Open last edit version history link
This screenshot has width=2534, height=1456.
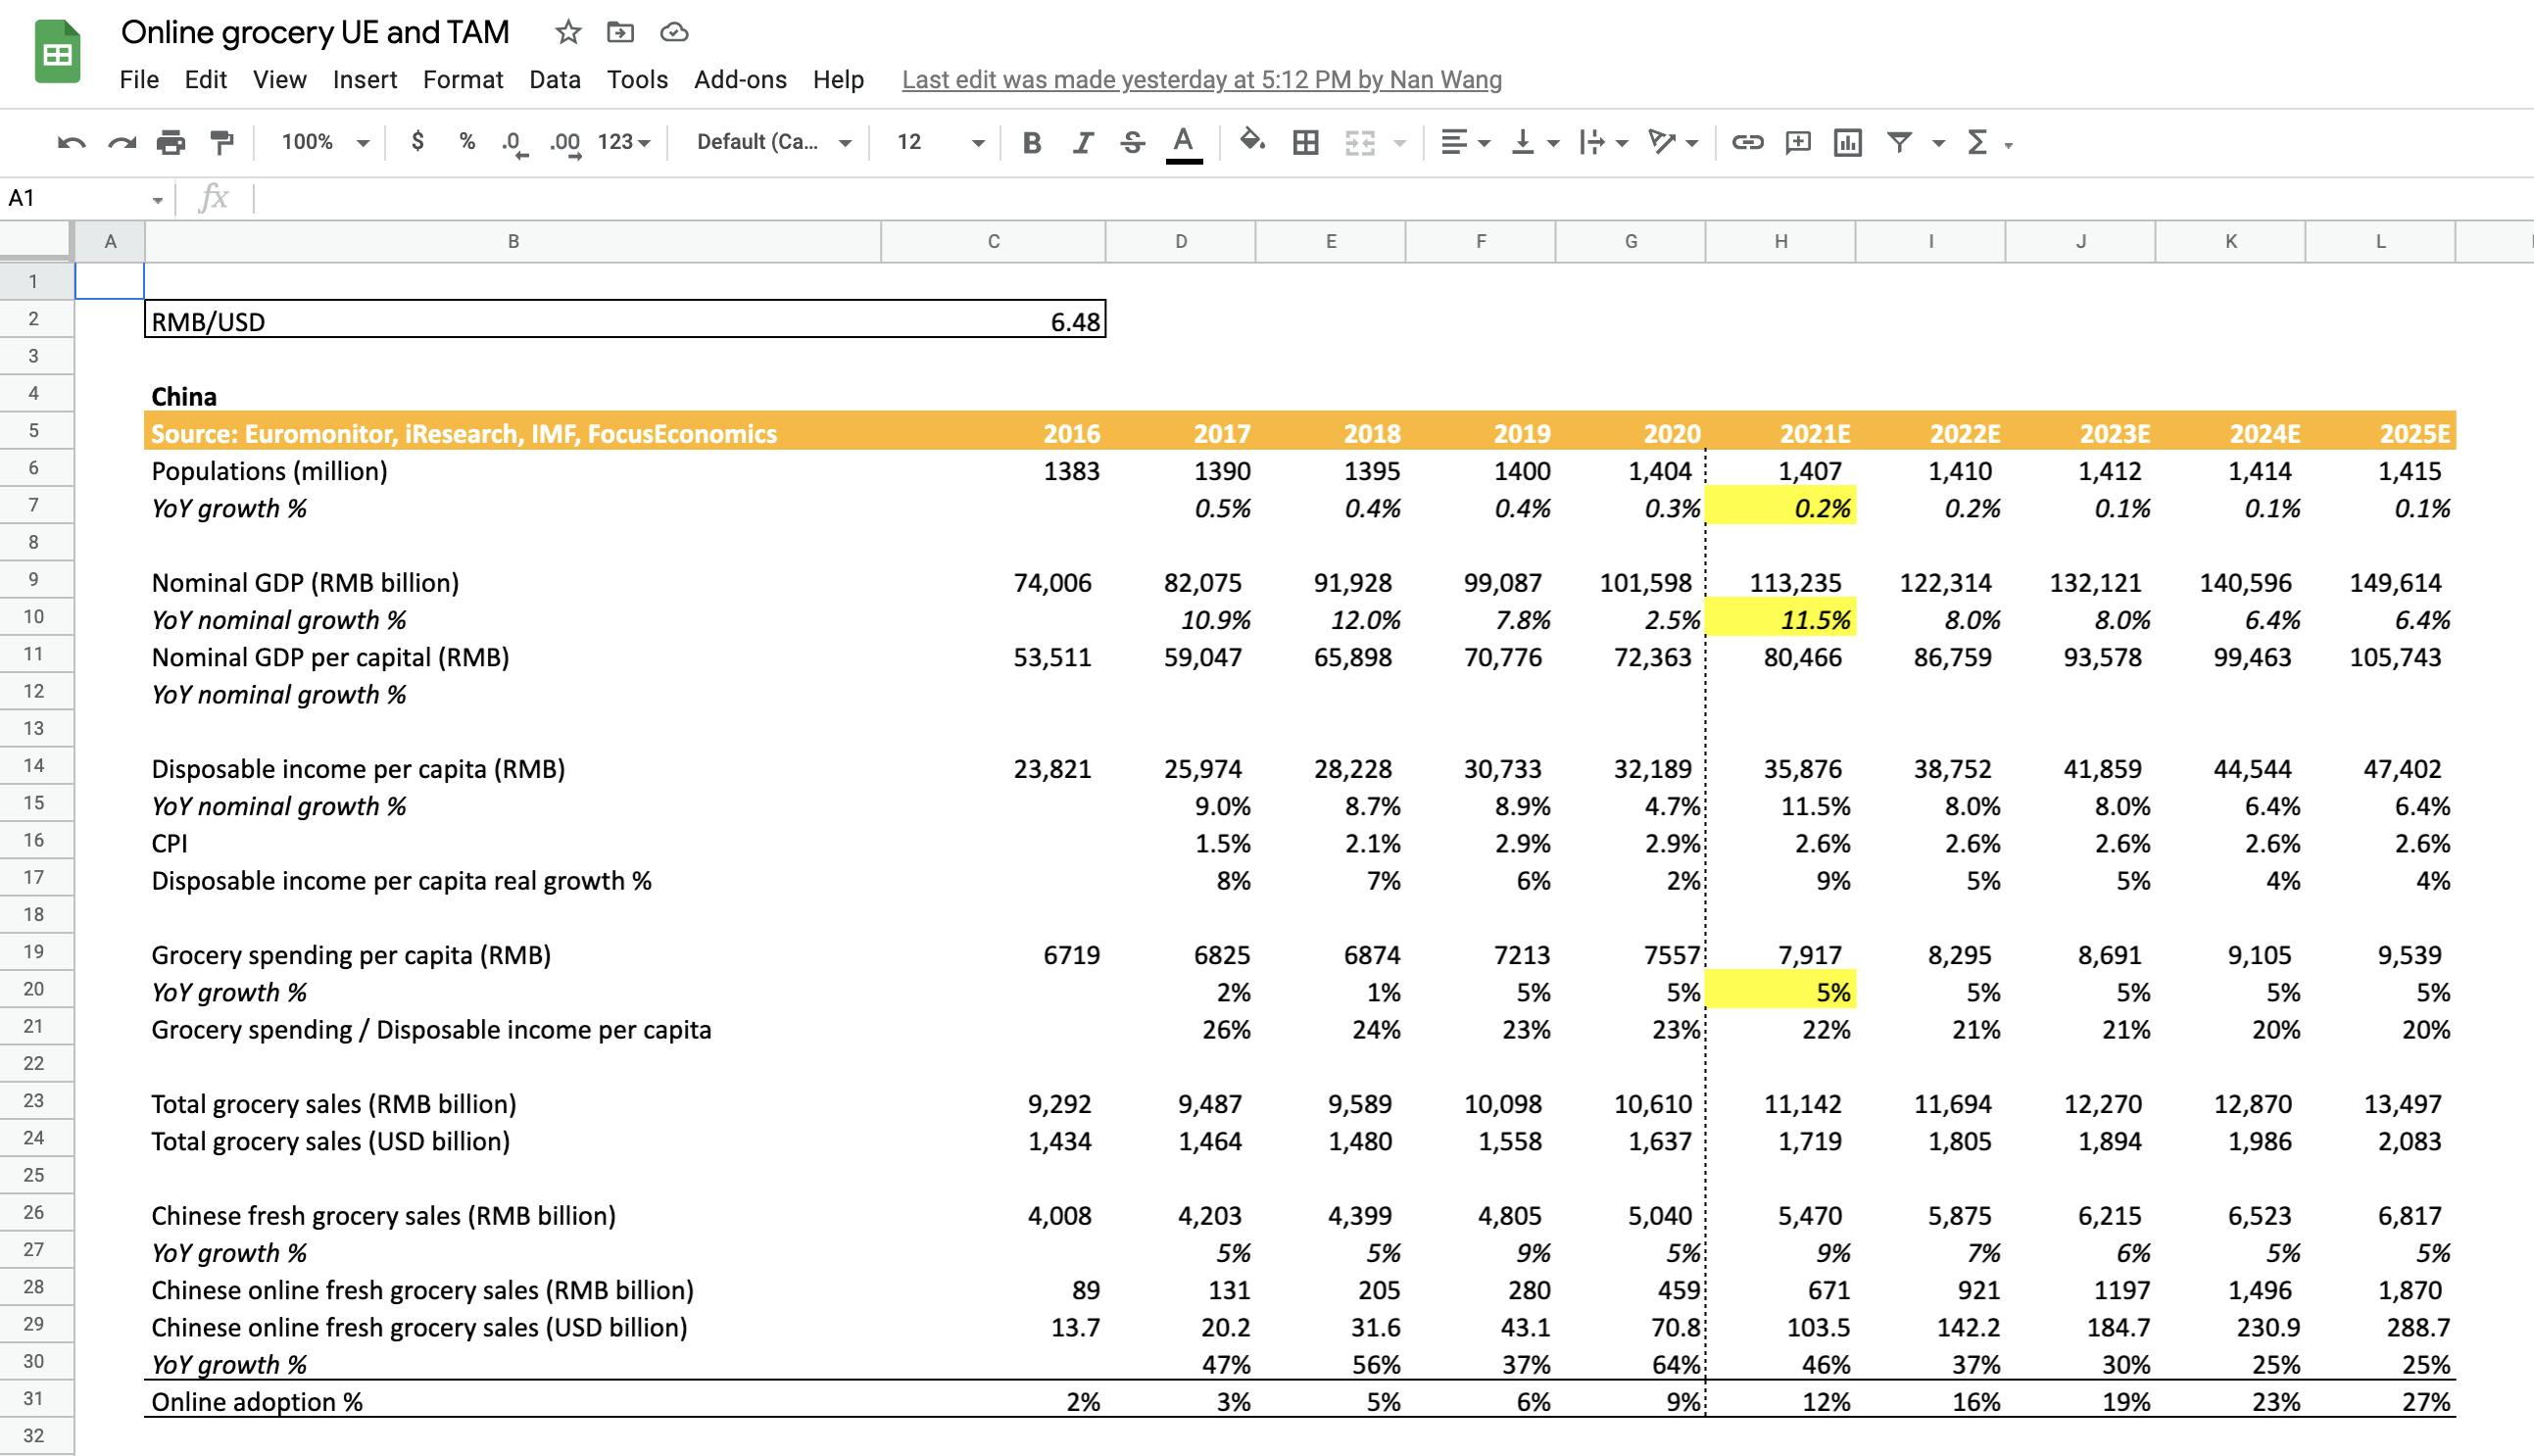point(1201,80)
